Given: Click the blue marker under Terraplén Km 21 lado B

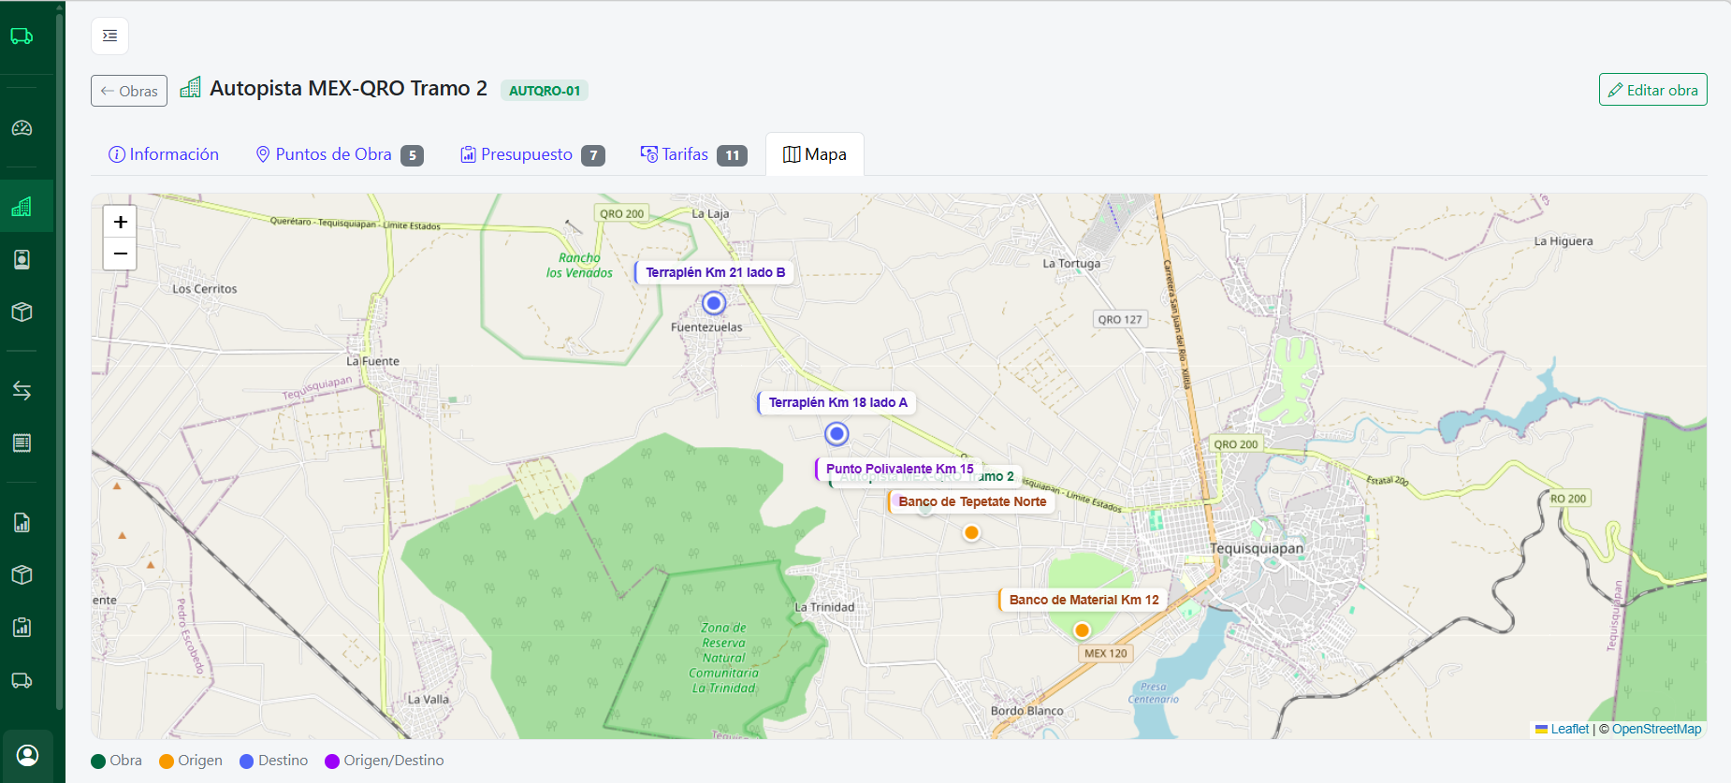Looking at the screenshot, I should [x=714, y=303].
